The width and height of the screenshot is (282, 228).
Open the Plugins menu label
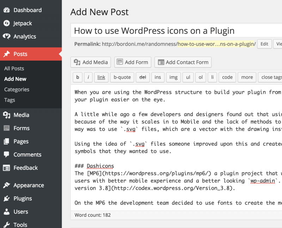[23, 198]
